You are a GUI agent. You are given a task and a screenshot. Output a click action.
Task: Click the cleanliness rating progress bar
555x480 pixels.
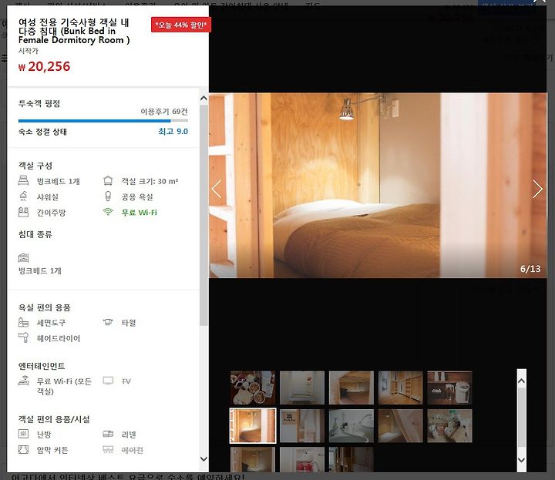pyautogui.click(x=103, y=121)
